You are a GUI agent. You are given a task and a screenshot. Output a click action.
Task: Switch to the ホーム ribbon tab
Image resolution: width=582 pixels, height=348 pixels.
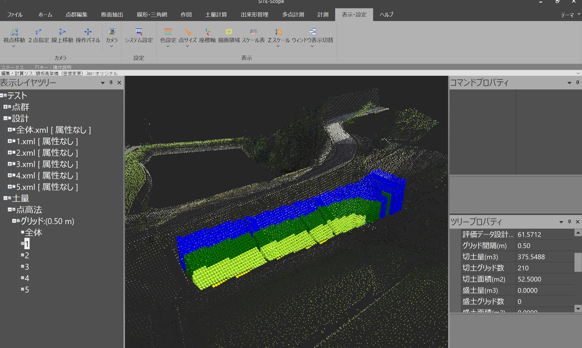[45, 15]
